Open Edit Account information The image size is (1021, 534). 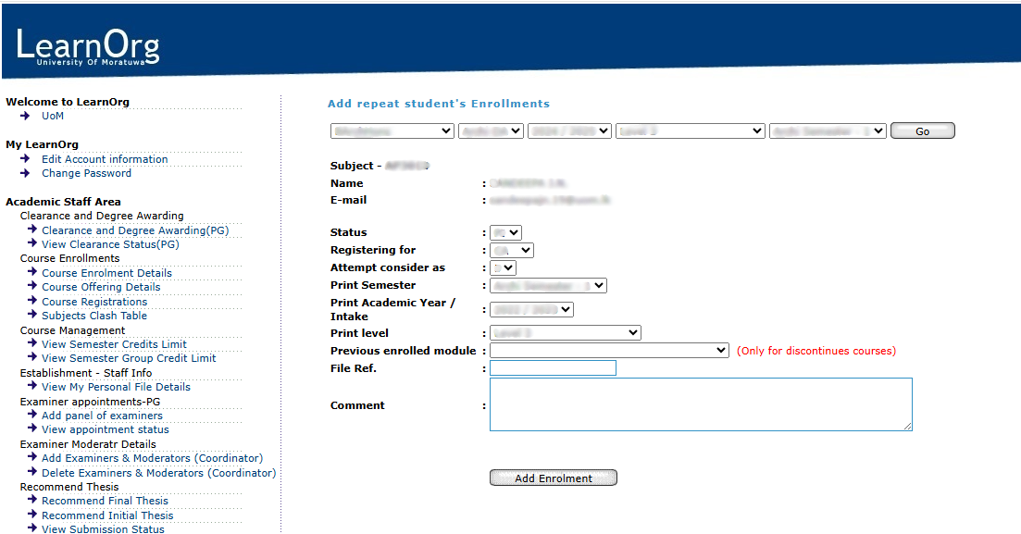pos(105,159)
